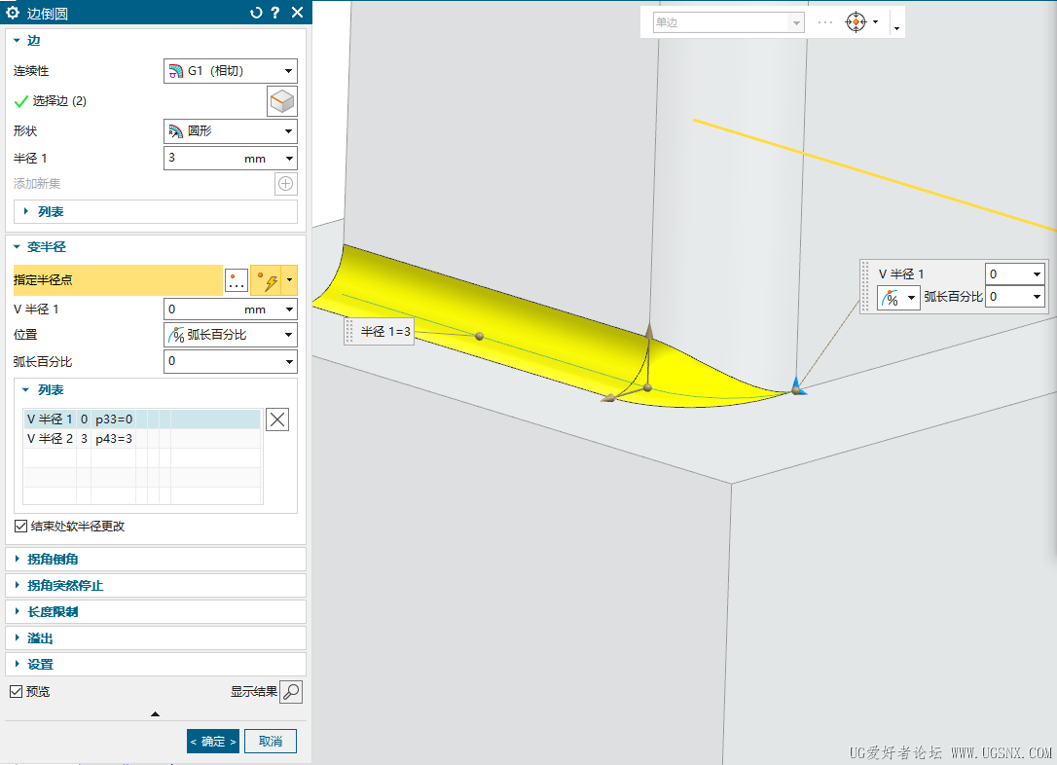Click the snap point target icon
Viewport: 1057px width, 765px height.
click(x=856, y=22)
